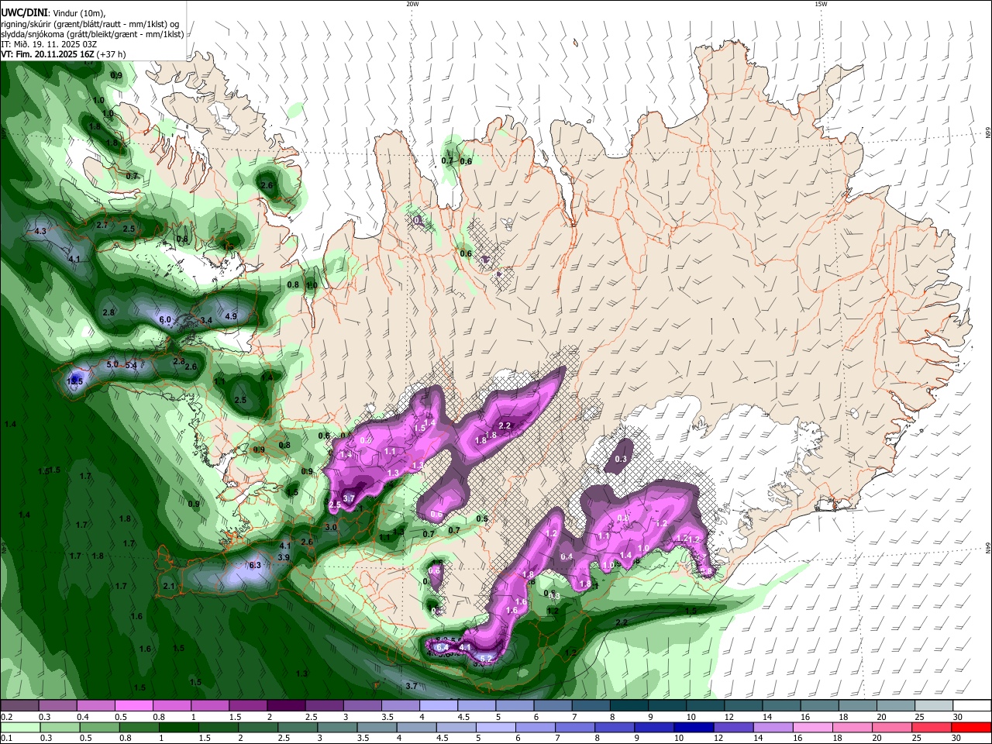Select the bright red 30 mm rain swatch
The height and width of the screenshot is (744, 992).
973,727
